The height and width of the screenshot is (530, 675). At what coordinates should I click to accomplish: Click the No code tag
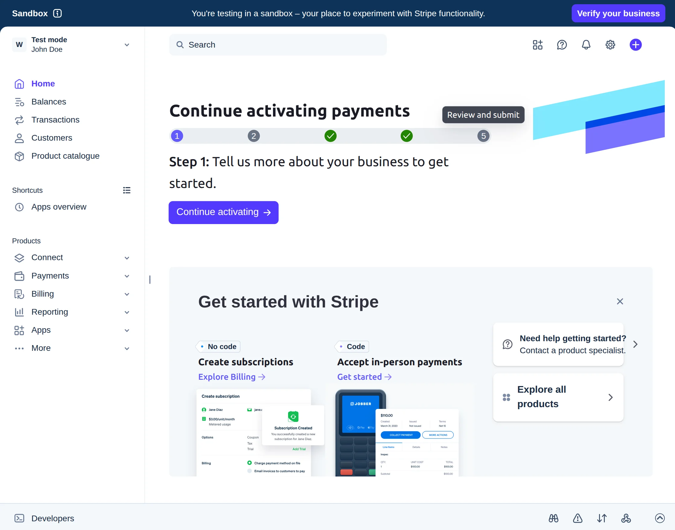(218, 346)
